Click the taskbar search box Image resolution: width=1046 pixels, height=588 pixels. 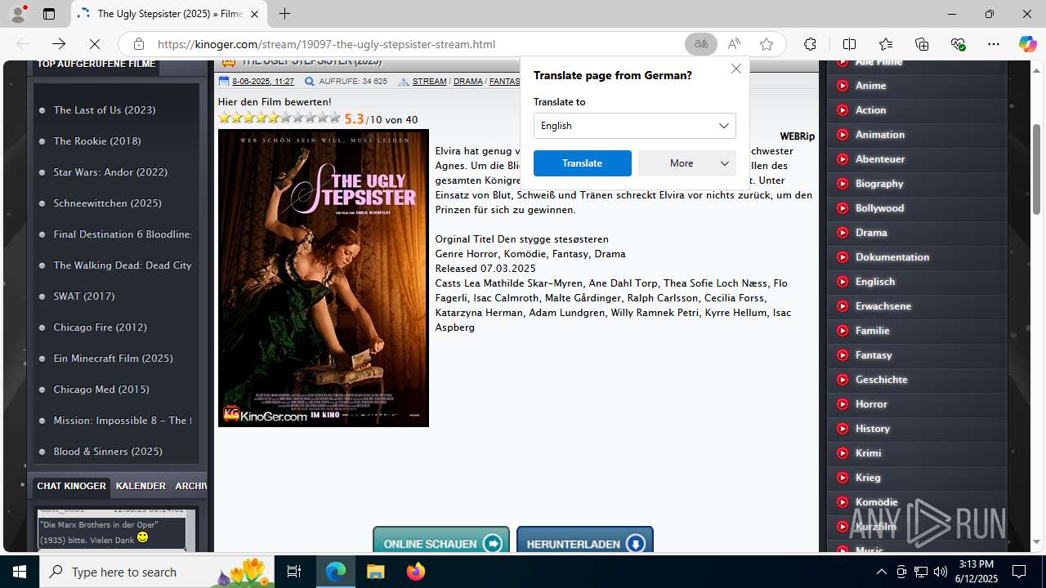click(158, 572)
